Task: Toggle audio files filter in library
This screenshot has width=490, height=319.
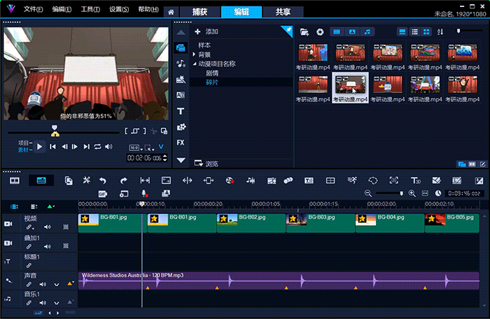Action: (x=368, y=31)
